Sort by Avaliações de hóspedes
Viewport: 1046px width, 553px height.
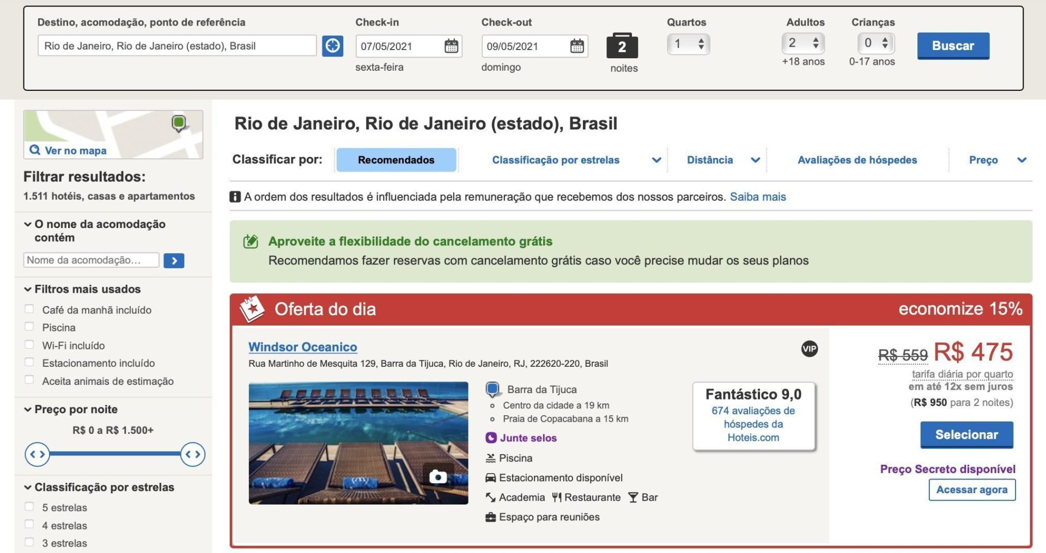pos(857,160)
